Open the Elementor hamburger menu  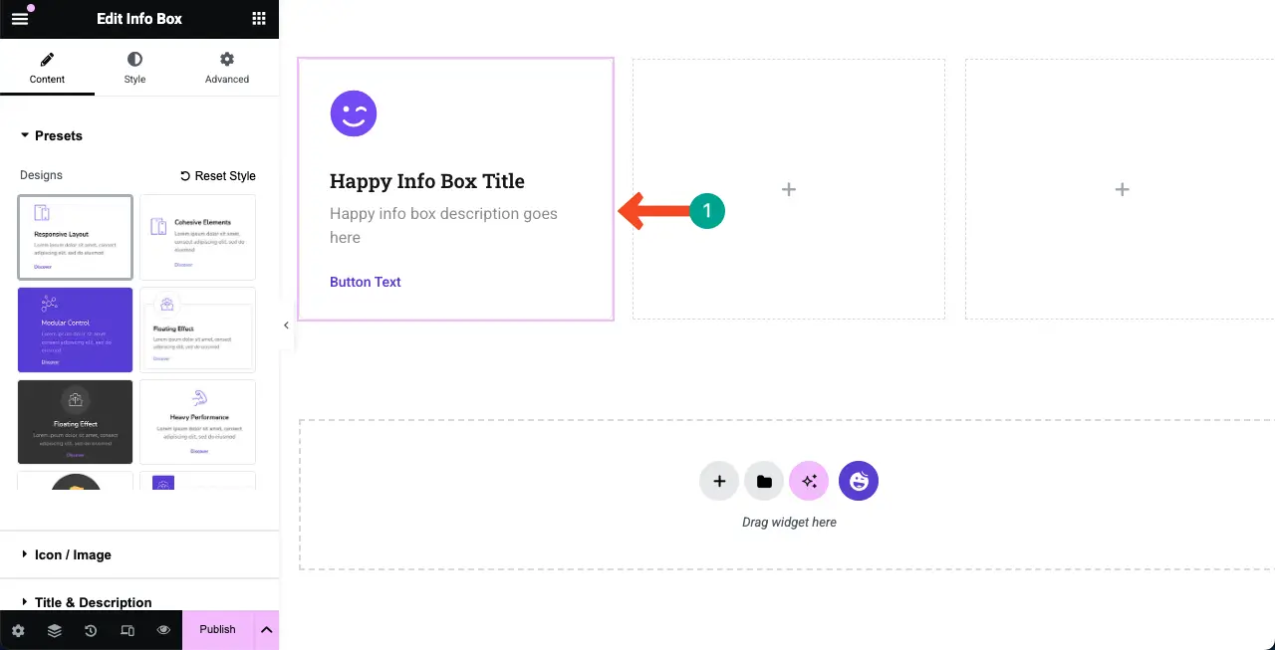(20, 19)
